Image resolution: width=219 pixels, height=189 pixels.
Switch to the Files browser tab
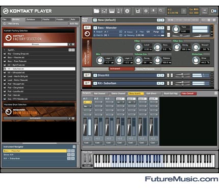pos(6,19)
